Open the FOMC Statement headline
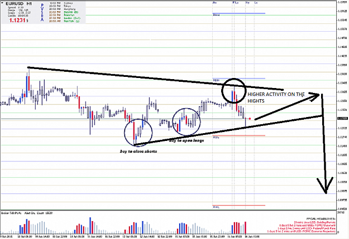349x239 pixels. click(x=307, y=226)
